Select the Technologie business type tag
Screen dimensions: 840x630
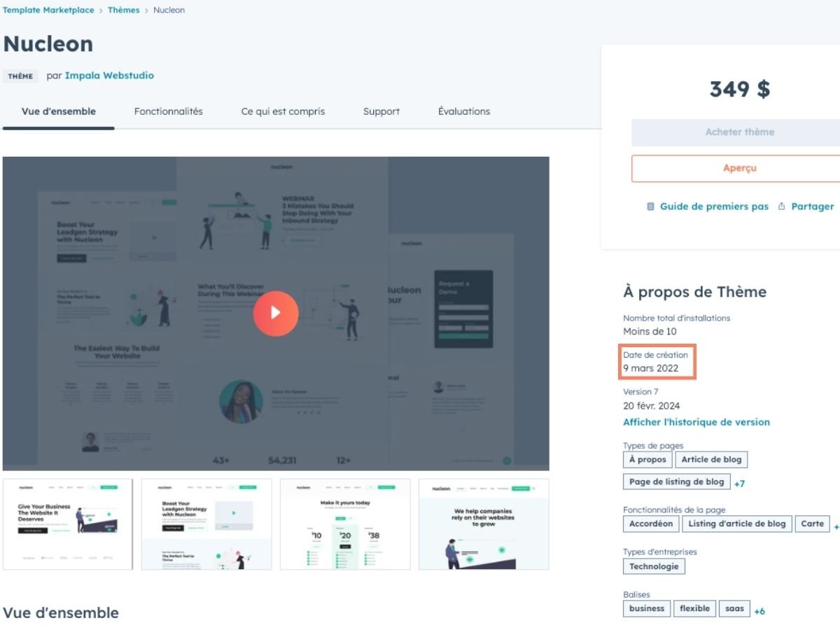(x=654, y=566)
